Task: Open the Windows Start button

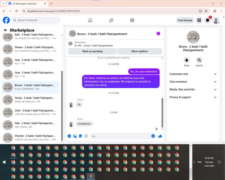Action: 4,162
